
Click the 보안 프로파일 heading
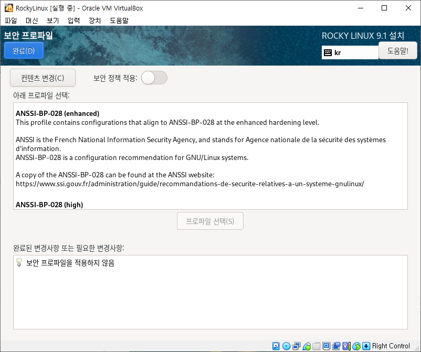point(28,35)
